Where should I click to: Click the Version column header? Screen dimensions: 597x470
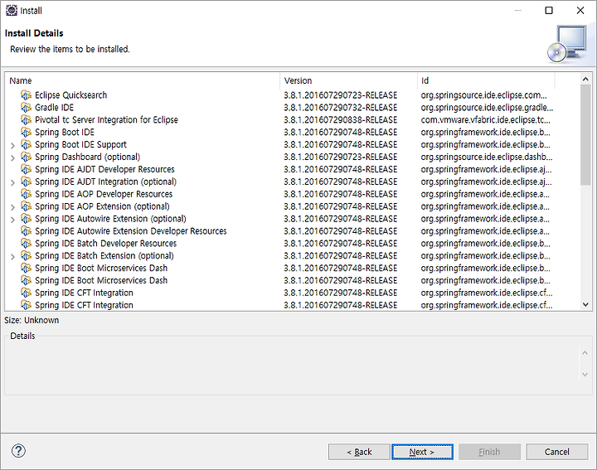pos(349,80)
